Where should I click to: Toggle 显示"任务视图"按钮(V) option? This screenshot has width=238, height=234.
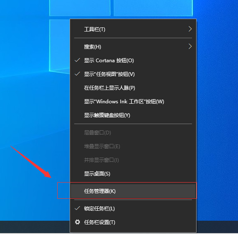pyautogui.click(x=133, y=74)
